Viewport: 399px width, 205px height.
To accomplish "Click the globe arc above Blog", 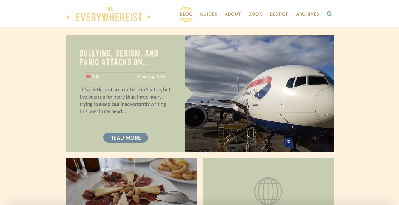I will (x=186, y=8).
